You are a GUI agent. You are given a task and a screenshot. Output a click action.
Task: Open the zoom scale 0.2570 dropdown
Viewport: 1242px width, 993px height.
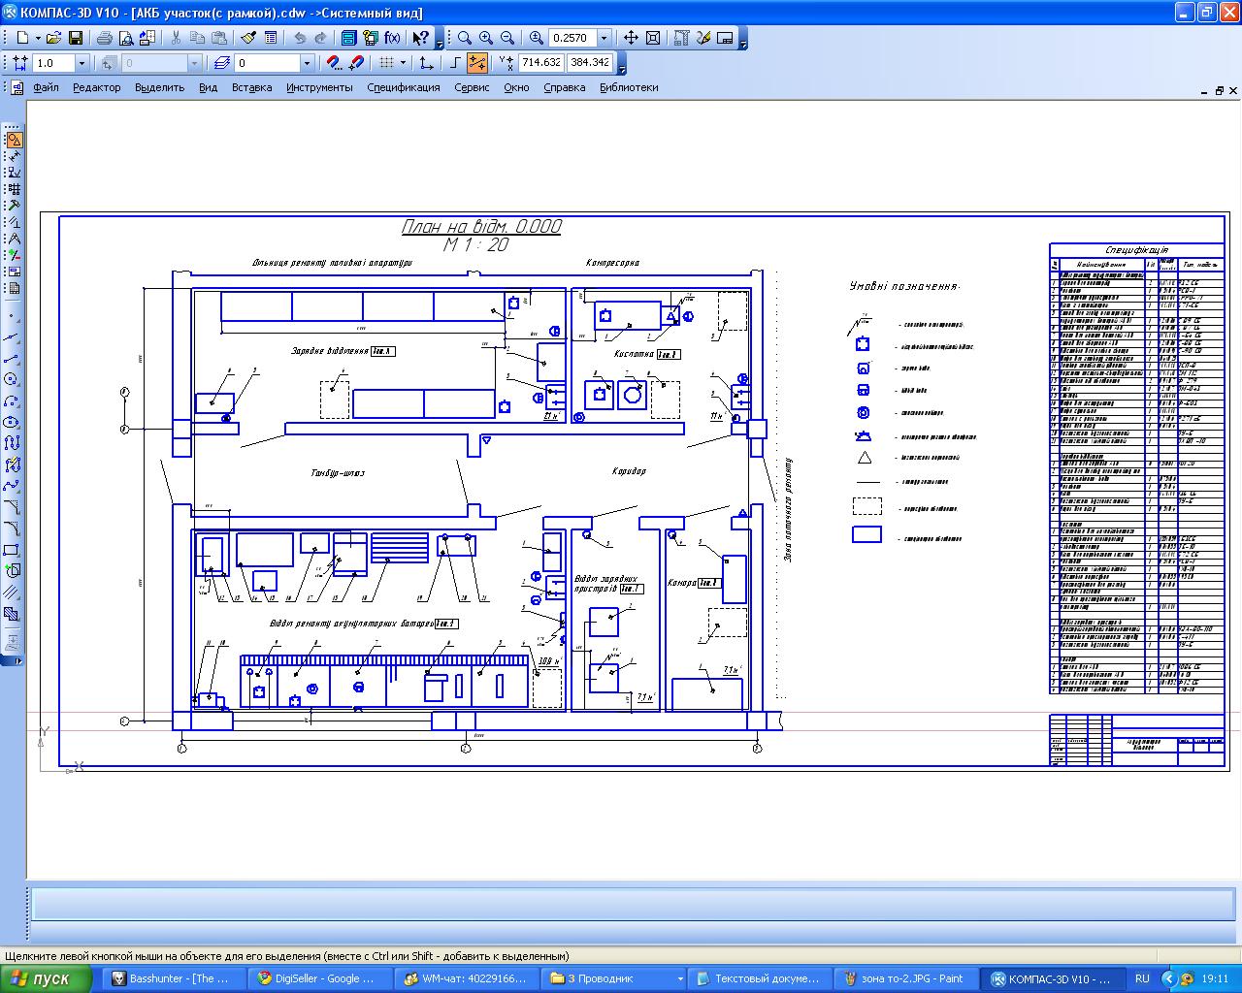(604, 38)
